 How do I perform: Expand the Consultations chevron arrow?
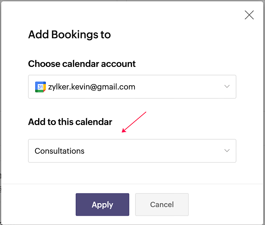[x=227, y=151]
